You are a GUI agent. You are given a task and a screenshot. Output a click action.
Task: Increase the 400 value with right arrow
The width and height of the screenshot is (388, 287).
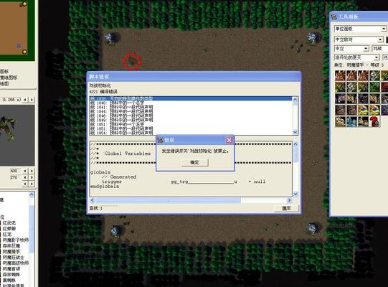[x=32, y=171]
